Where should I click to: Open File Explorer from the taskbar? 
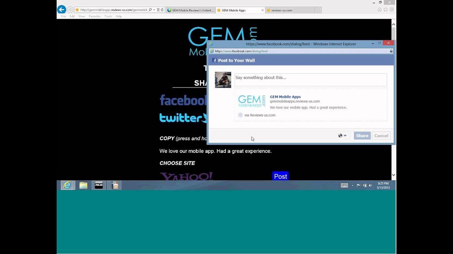83,185
